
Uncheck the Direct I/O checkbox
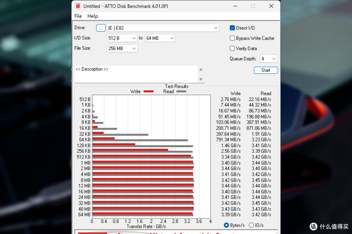tap(232, 28)
